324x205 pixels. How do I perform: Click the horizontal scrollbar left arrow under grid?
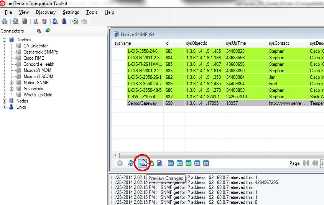click(116, 156)
